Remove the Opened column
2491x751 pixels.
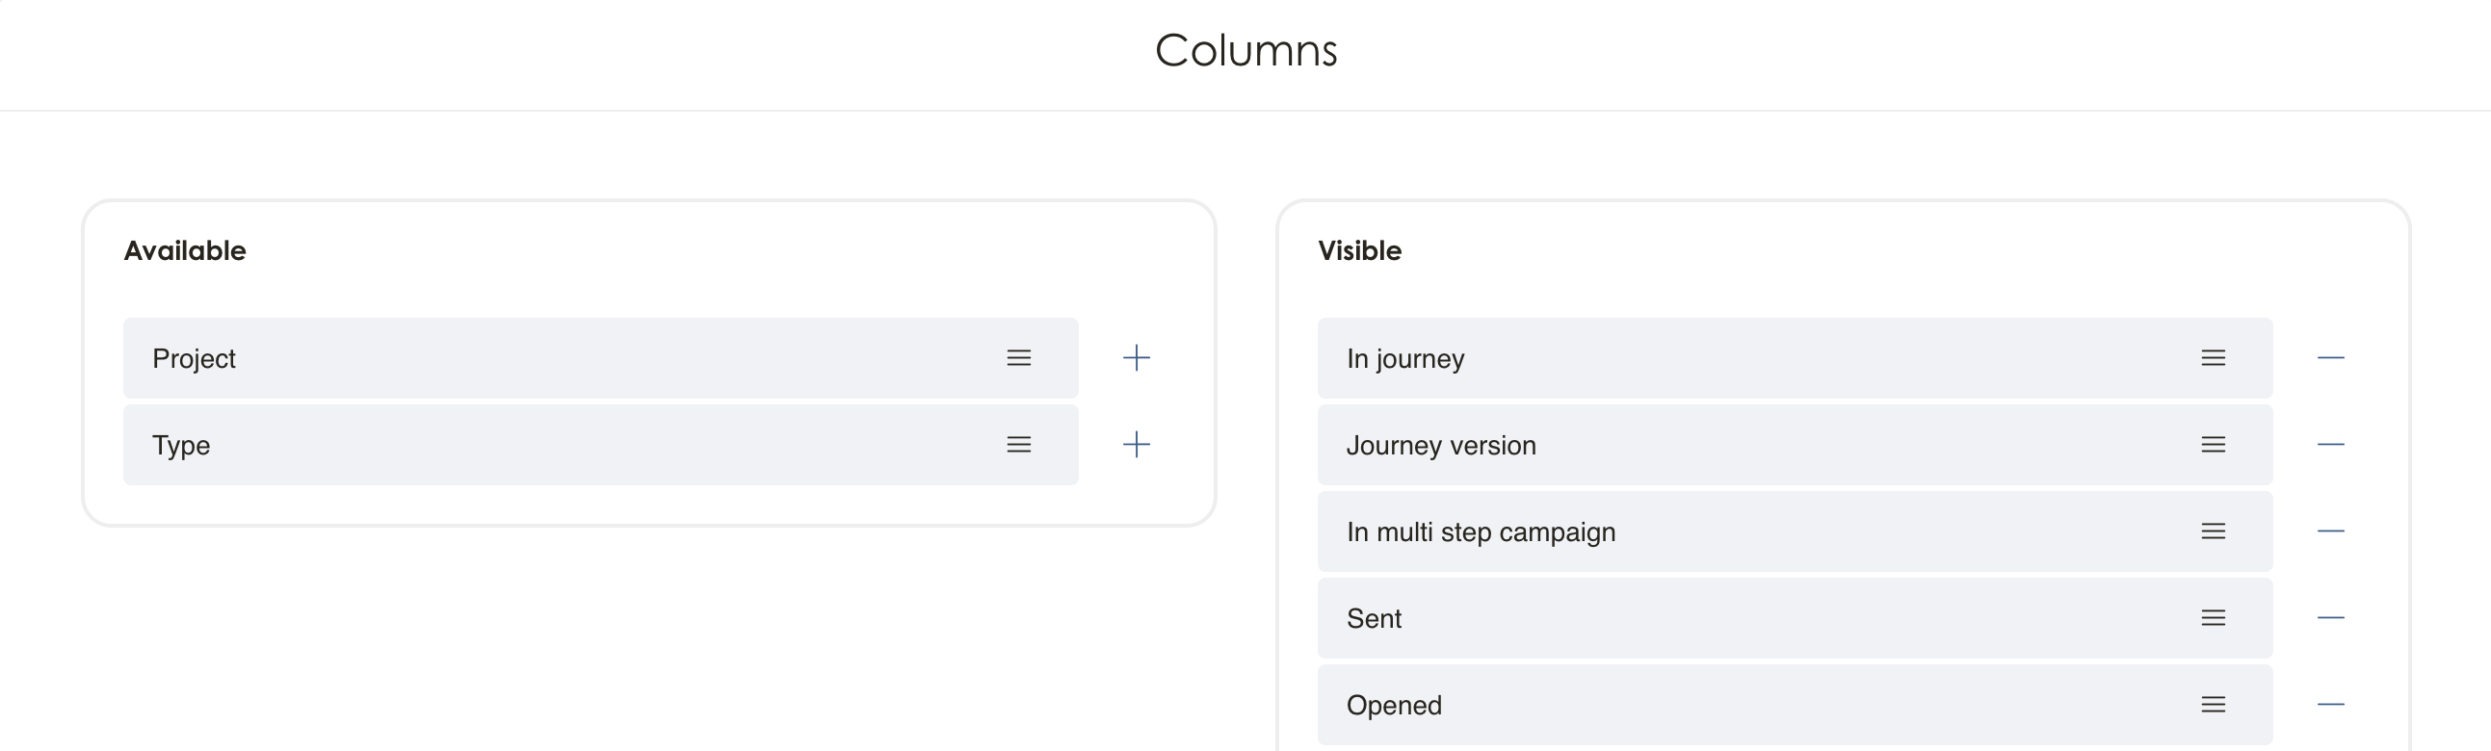pyautogui.click(x=2330, y=705)
